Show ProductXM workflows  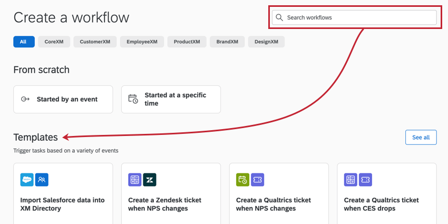click(x=187, y=42)
